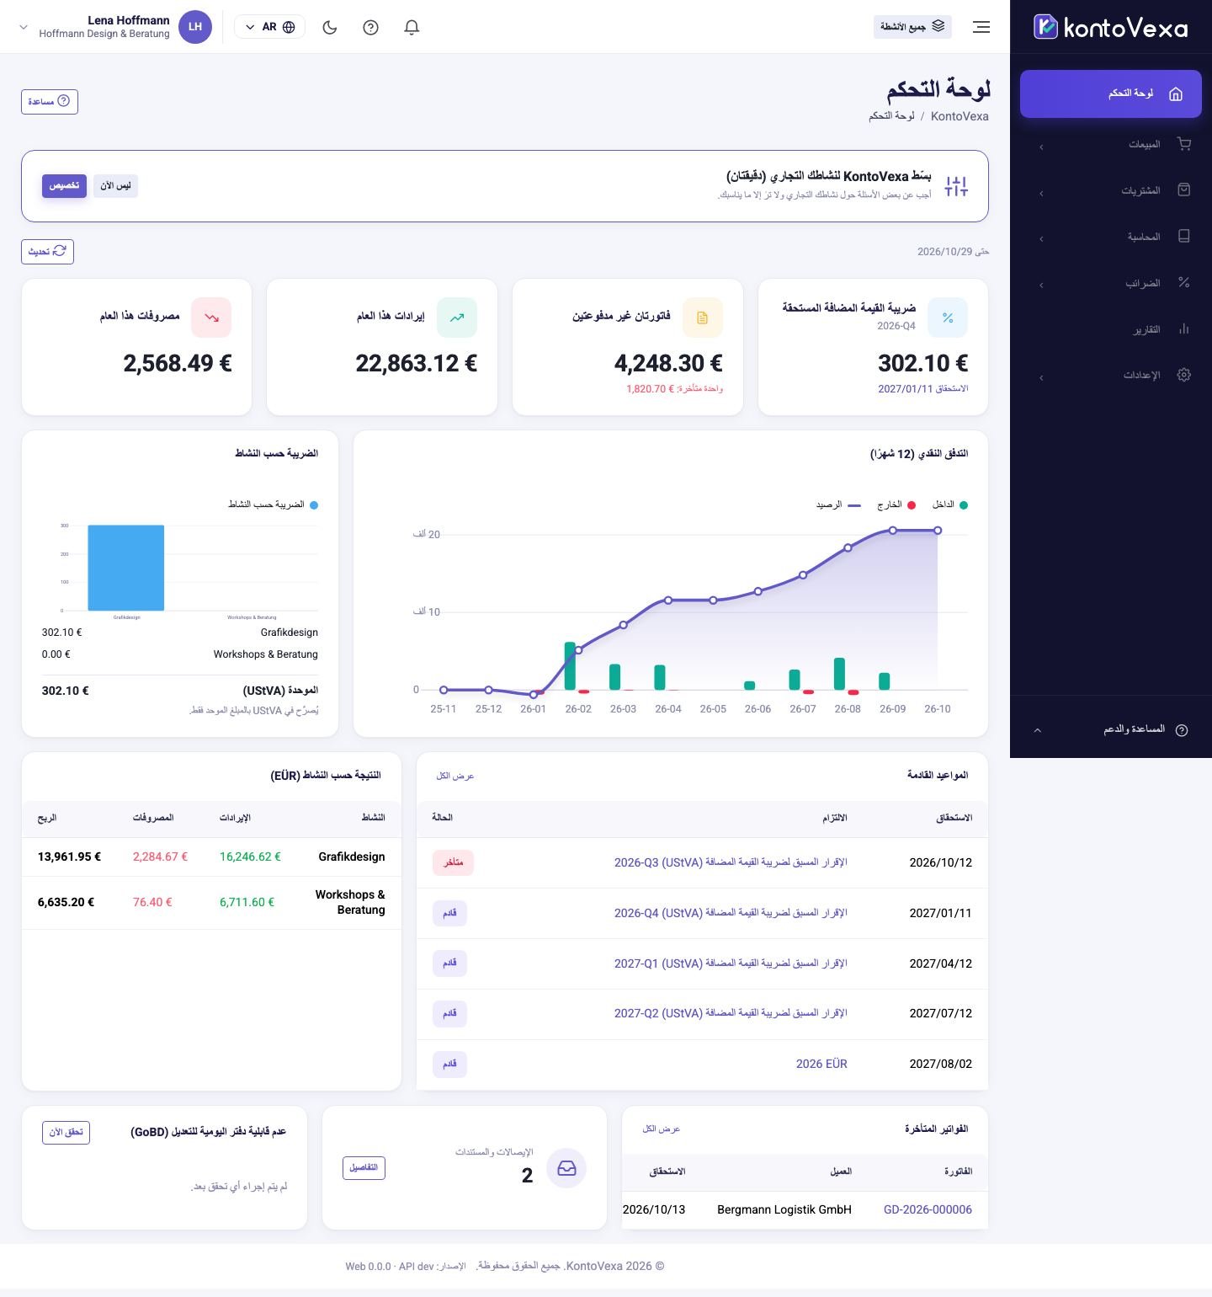This screenshot has height=1297, width=1212.
Task: Expand المساعدة والدعم at the sidebar bottom
Action: (1111, 729)
